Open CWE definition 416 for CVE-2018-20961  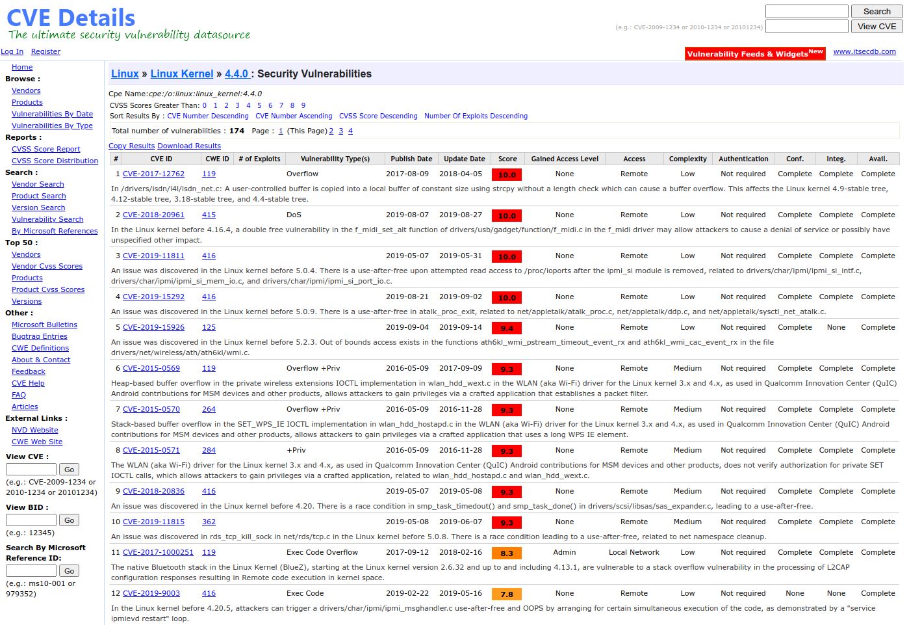pyautogui.click(x=209, y=215)
